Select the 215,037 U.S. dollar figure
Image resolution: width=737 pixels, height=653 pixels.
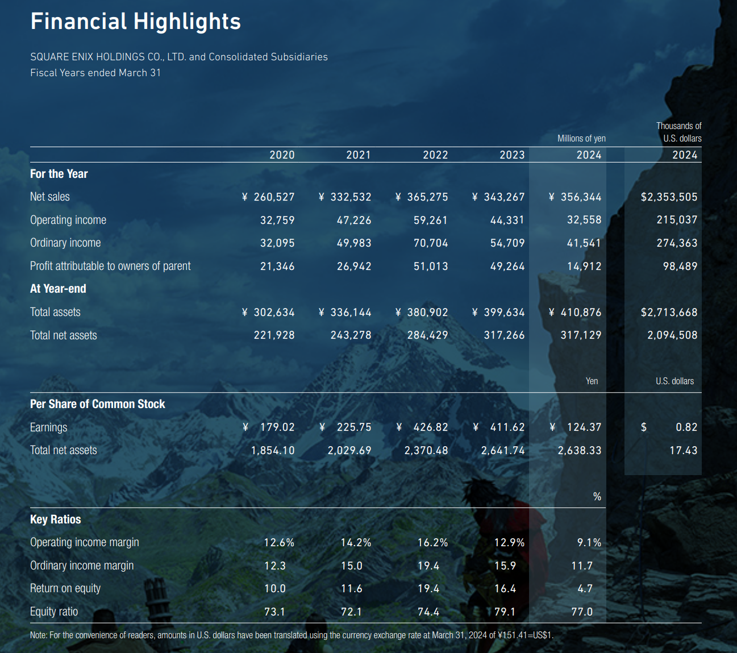(x=677, y=220)
